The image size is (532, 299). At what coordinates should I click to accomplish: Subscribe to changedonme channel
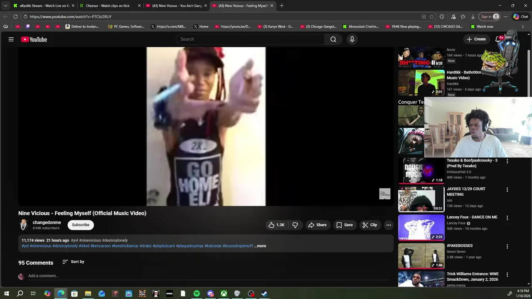[81, 225]
